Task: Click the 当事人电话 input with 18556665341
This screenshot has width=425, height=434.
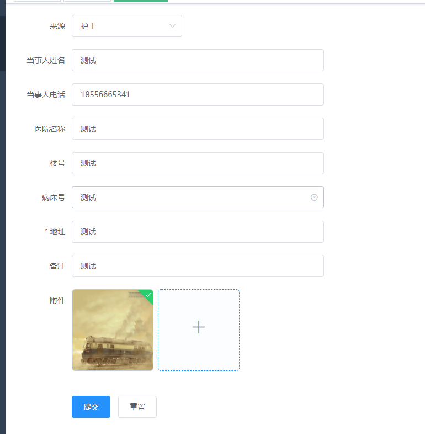Action: coord(198,95)
